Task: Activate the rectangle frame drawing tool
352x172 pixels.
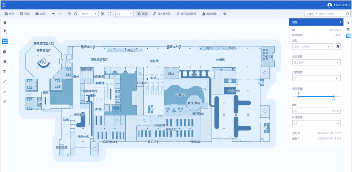Action: click(5, 41)
